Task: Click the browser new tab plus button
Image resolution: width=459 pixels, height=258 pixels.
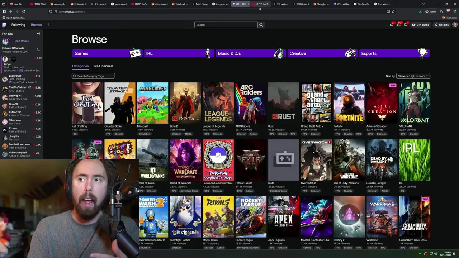Action: (x=396, y=4)
